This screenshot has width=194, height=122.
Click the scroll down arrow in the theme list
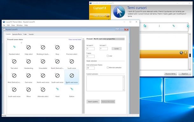[190, 69]
